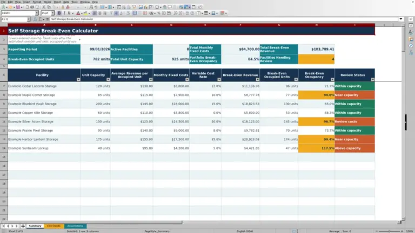Open Review Status column filter dropdown
415x233 pixels.
coord(373,79)
